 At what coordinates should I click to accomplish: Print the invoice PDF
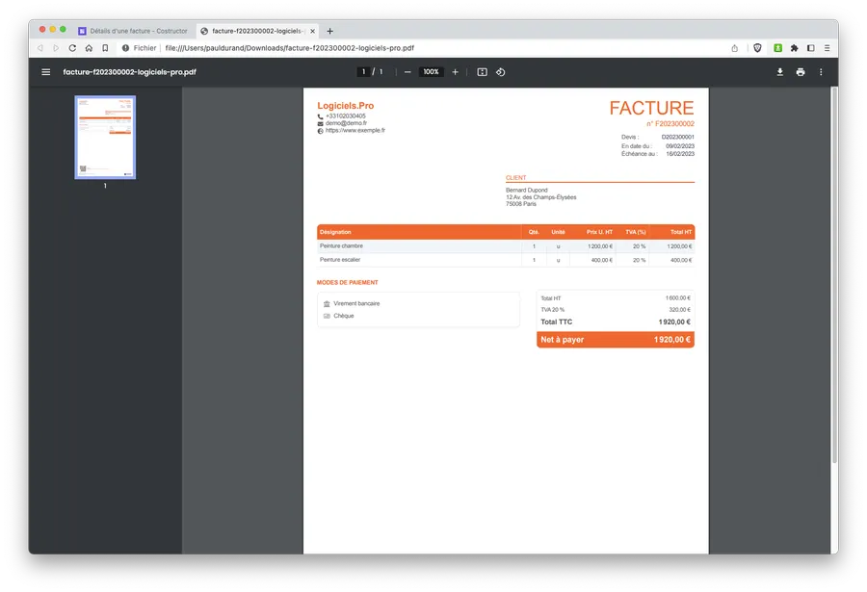point(801,72)
